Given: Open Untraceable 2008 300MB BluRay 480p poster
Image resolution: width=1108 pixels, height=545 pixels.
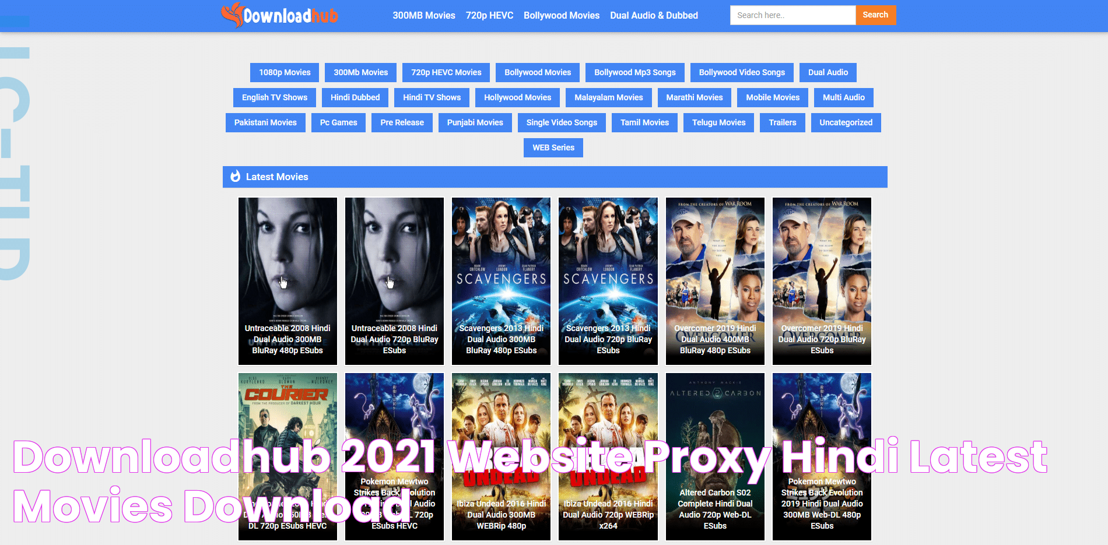Looking at the screenshot, I should [287, 281].
